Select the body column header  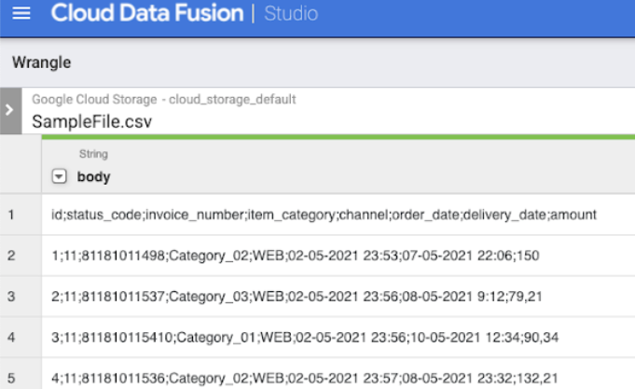tap(93, 176)
